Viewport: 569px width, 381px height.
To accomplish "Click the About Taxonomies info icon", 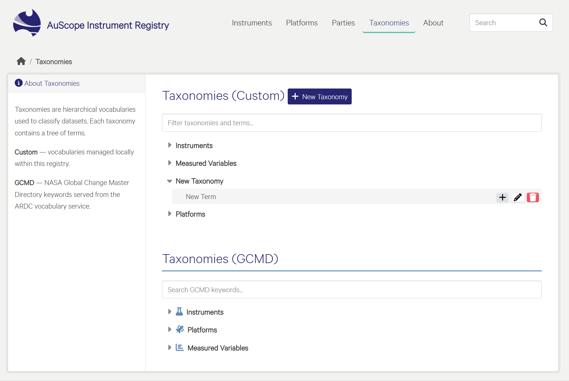I will pyautogui.click(x=19, y=83).
